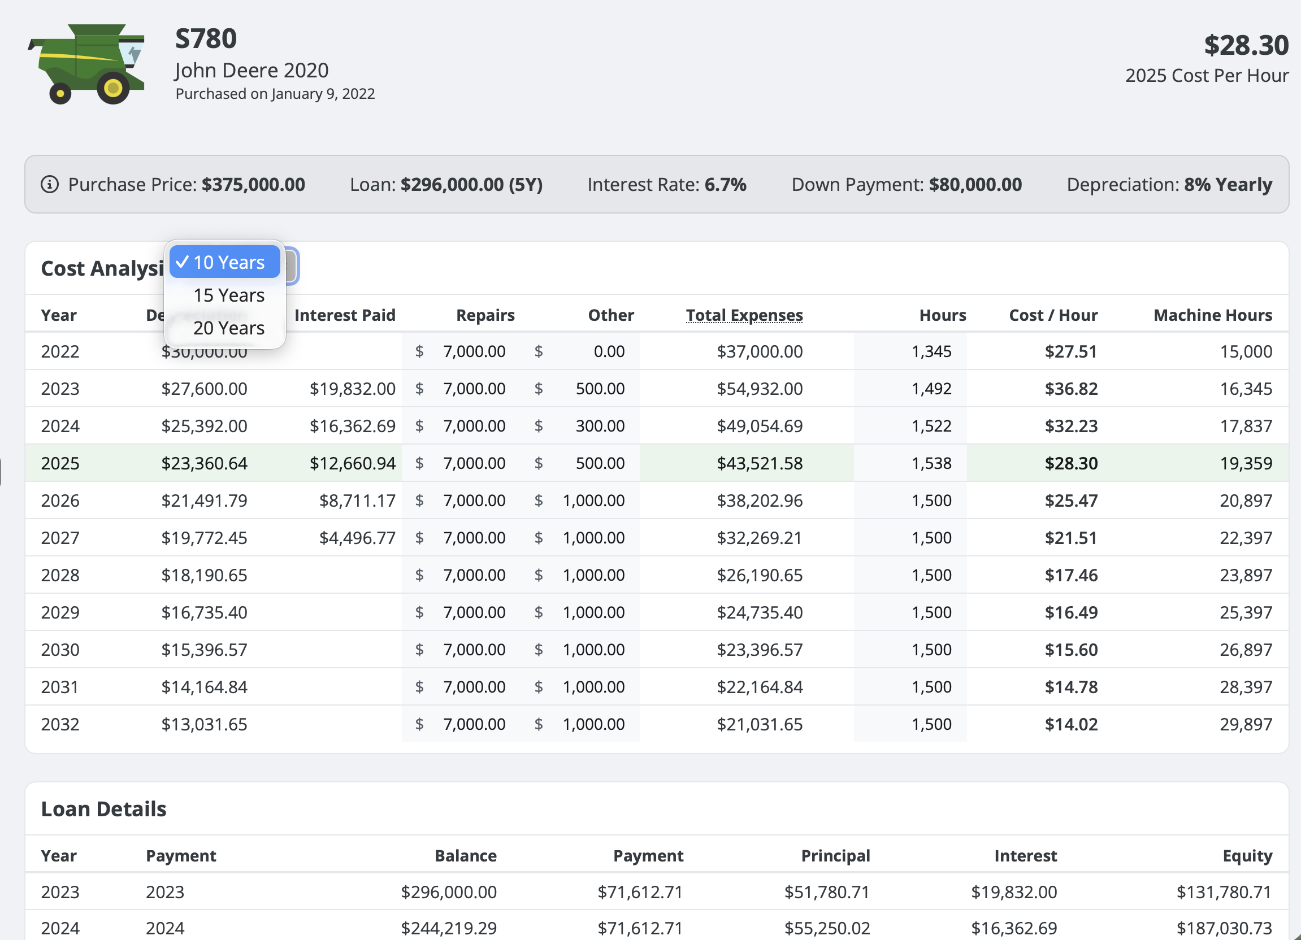Screen dimensions: 1301x940
Task: Click the info icon beside Purchase Price
Action: [50, 184]
